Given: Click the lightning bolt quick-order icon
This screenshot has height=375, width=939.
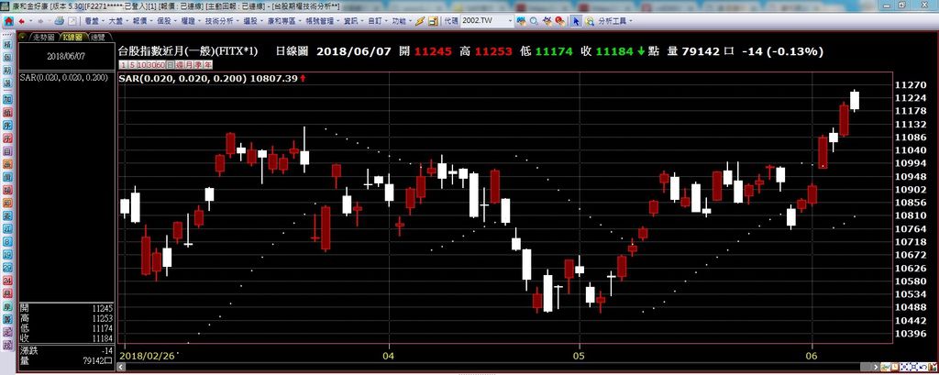Looking at the screenshot, I should point(420,21).
